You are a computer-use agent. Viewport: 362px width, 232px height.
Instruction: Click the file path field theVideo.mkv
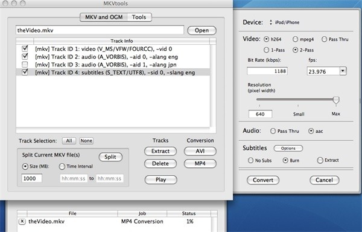coord(100,30)
